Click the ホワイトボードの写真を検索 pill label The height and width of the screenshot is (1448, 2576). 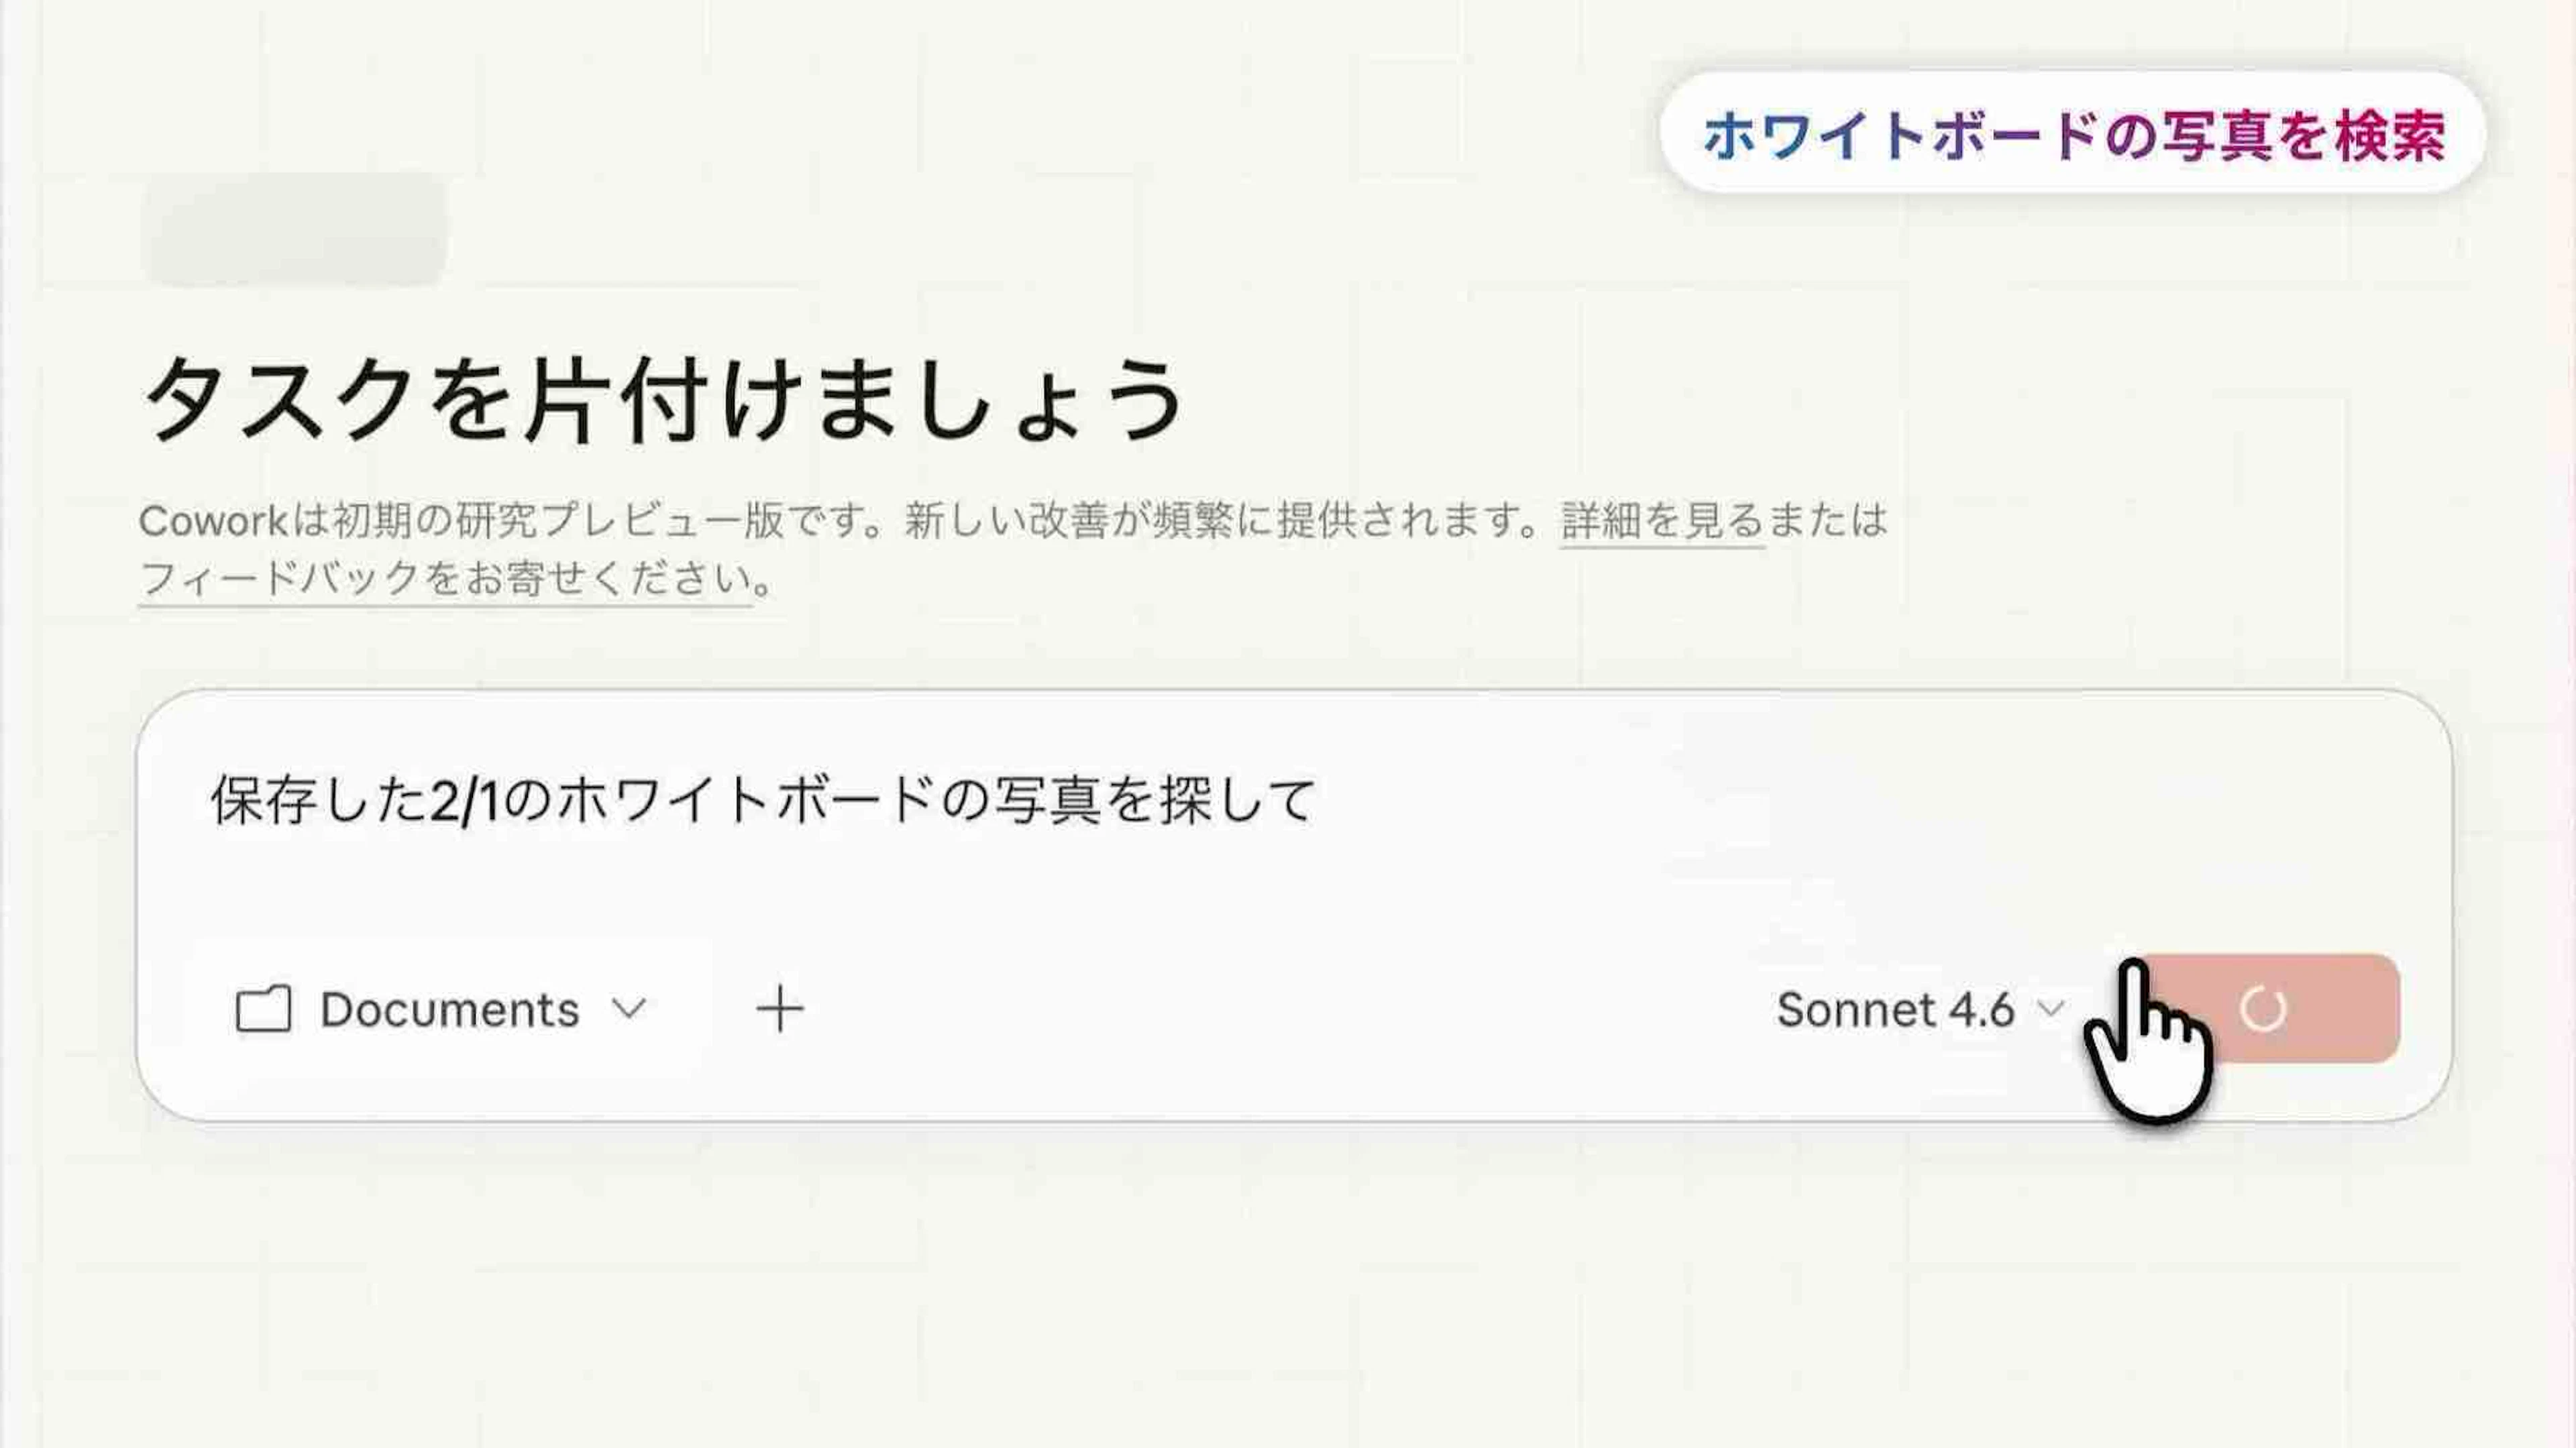[2073, 134]
